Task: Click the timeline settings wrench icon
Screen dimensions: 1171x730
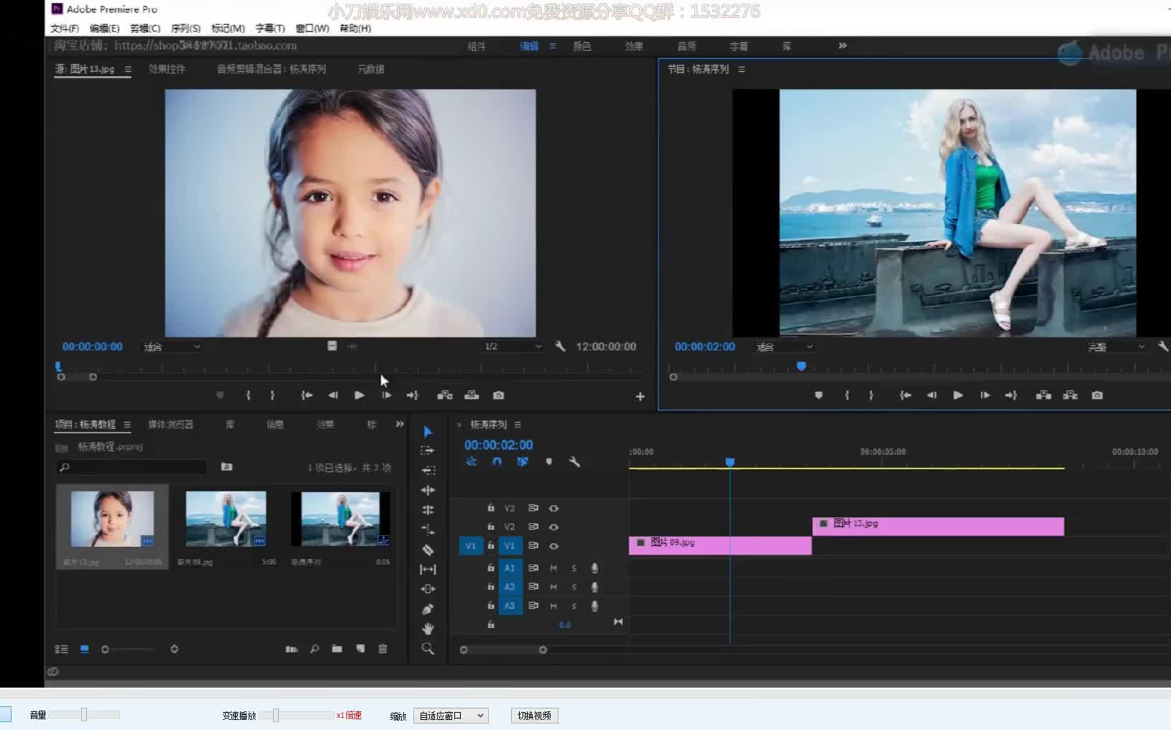Action: (574, 462)
